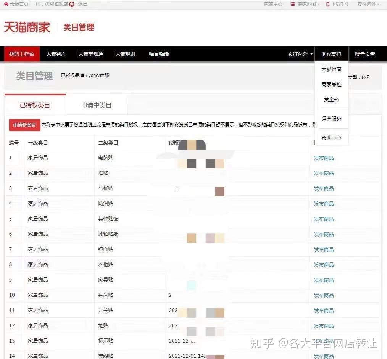Click the 天猫商家 logo
The height and width of the screenshot is (359, 387).
point(27,27)
